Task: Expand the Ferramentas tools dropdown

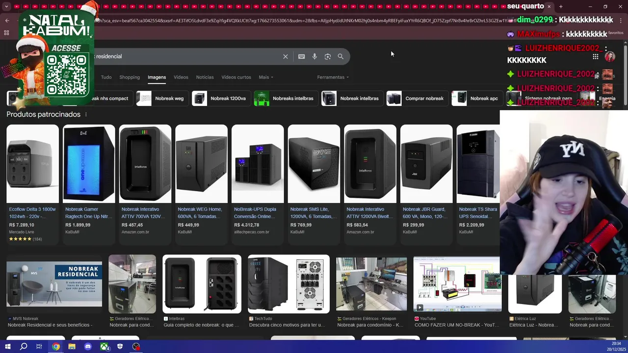Action: click(333, 77)
